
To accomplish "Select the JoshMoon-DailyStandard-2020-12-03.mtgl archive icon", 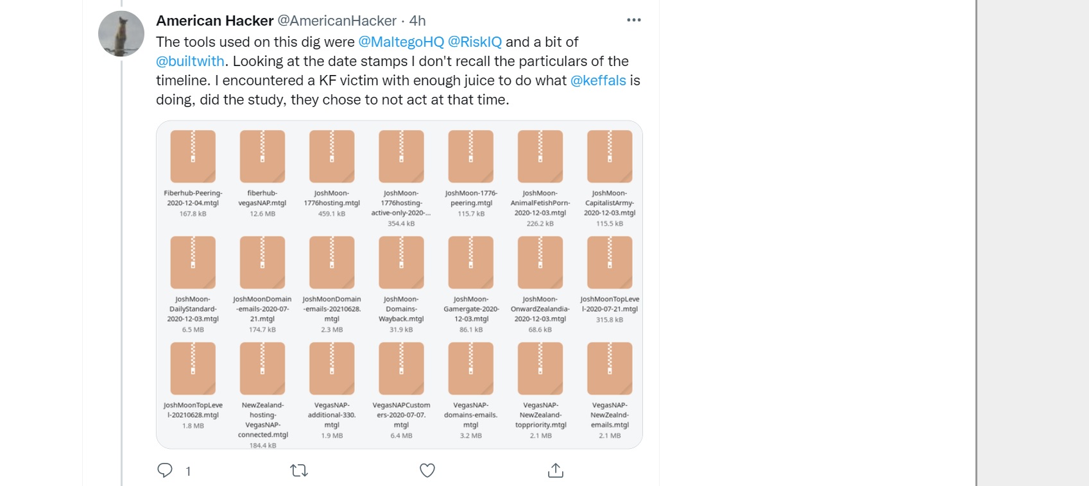I will click(x=193, y=262).
